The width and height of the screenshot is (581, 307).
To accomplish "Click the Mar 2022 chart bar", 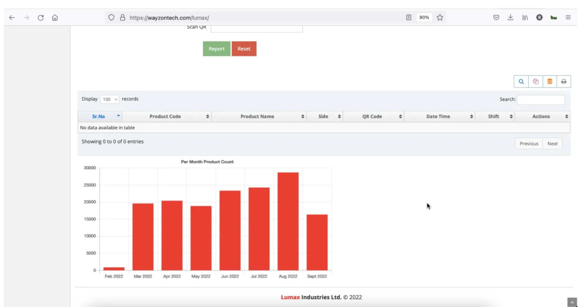I will pos(143,237).
